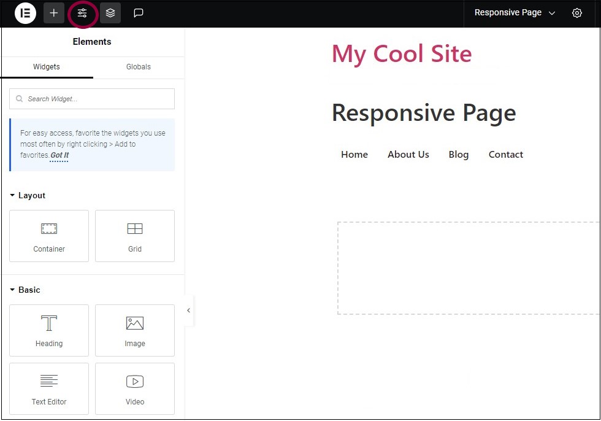The width and height of the screenshot is (601, 421).
Task: Select the Container widget
Action: tap(49, 236)
